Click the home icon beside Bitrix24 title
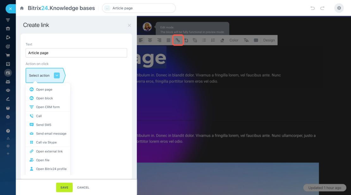 [x=22, y=8]
